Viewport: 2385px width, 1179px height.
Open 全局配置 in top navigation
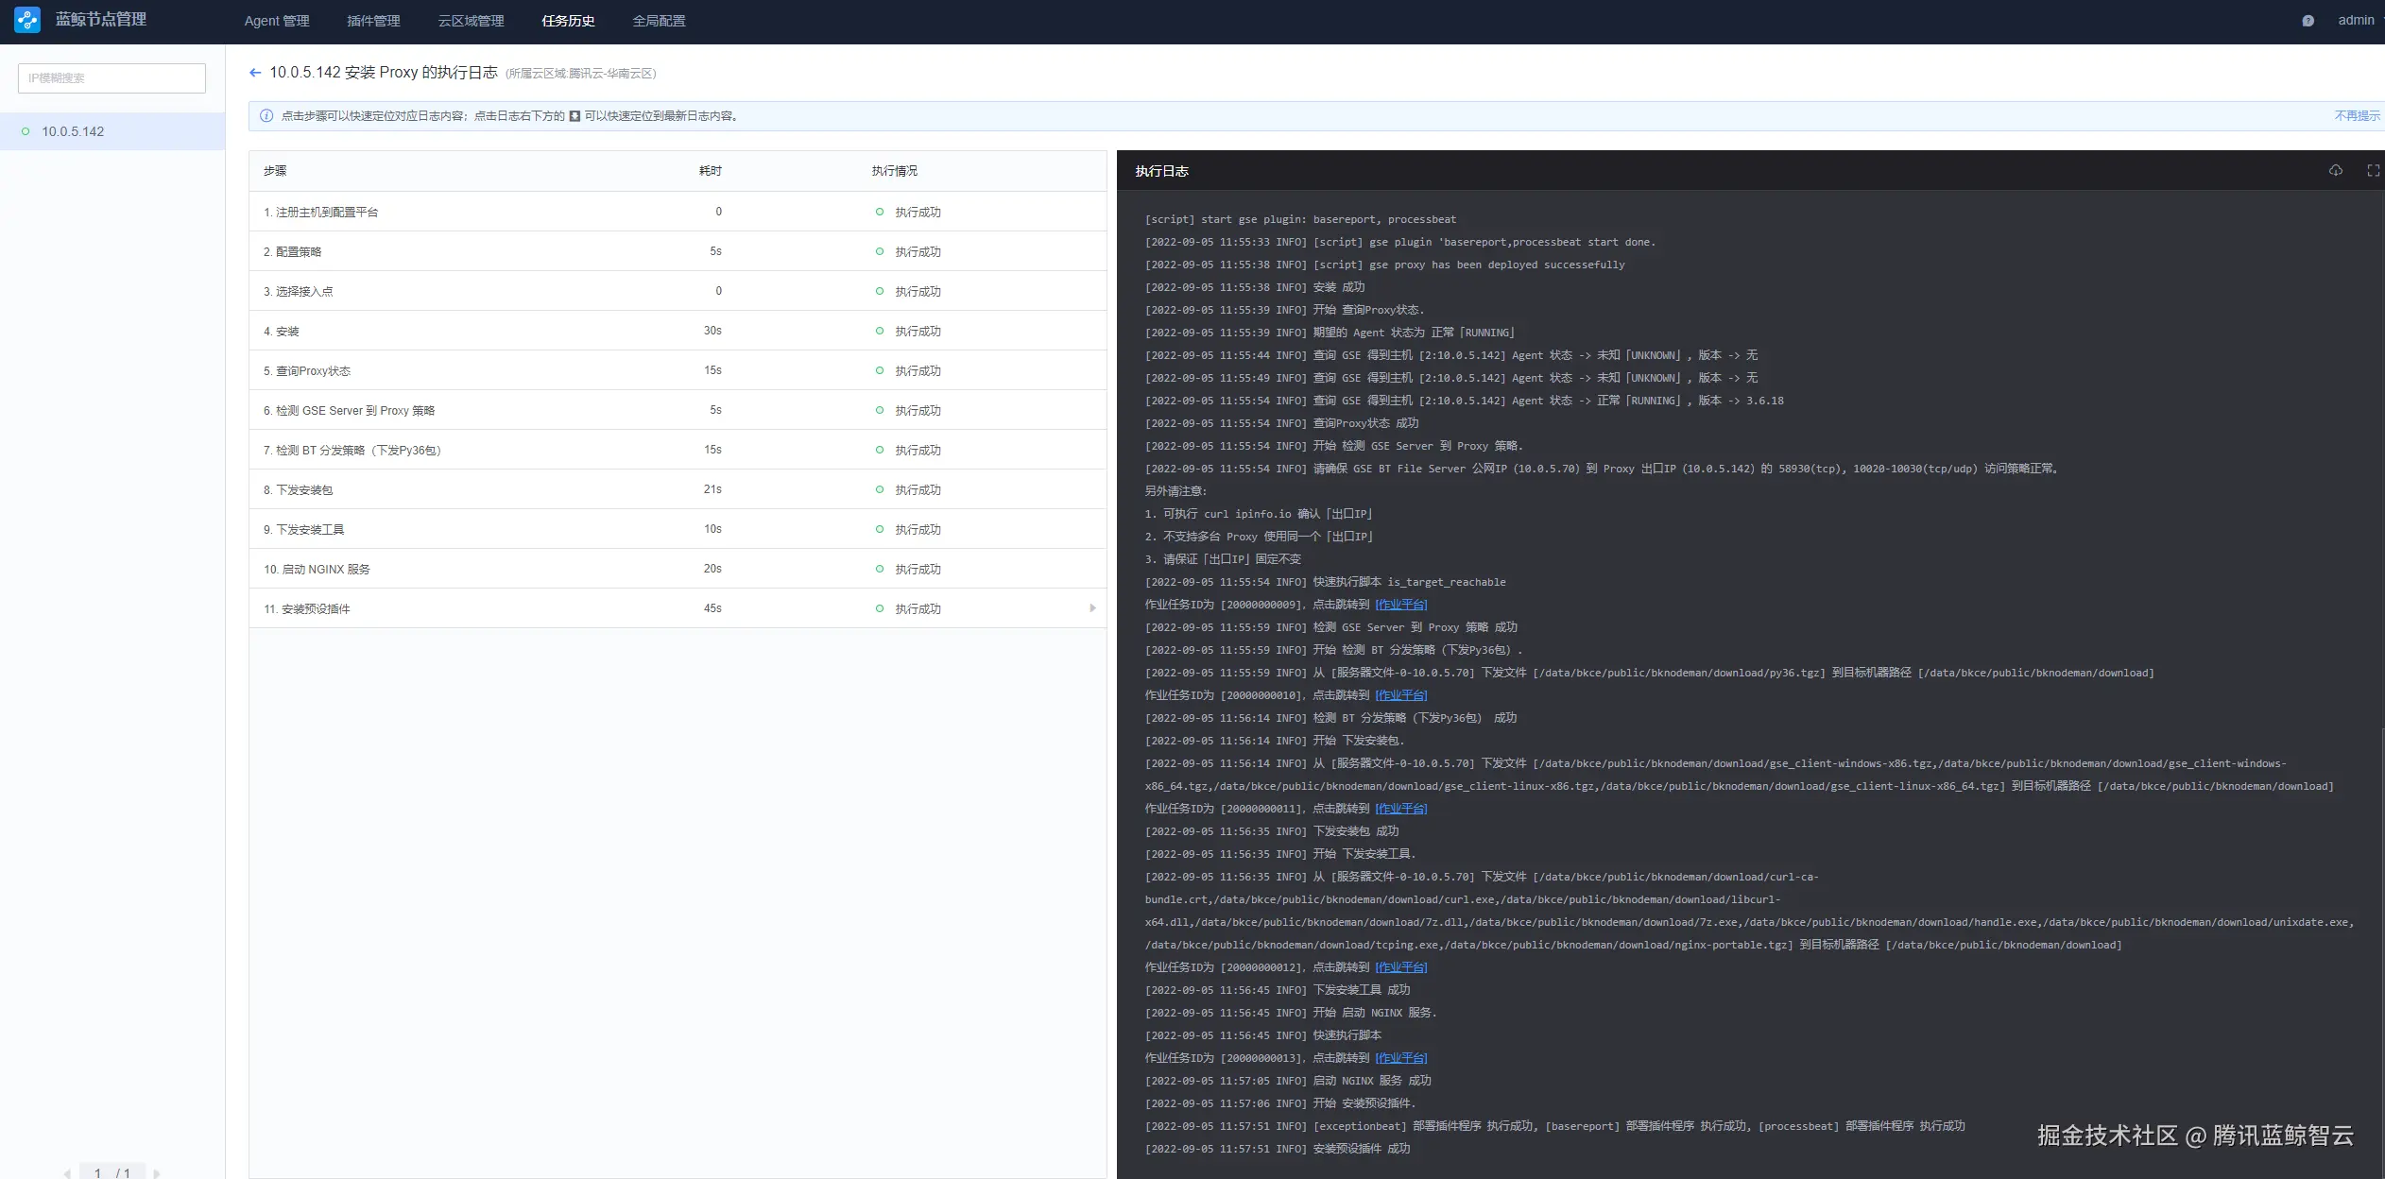tap(659, 21)
